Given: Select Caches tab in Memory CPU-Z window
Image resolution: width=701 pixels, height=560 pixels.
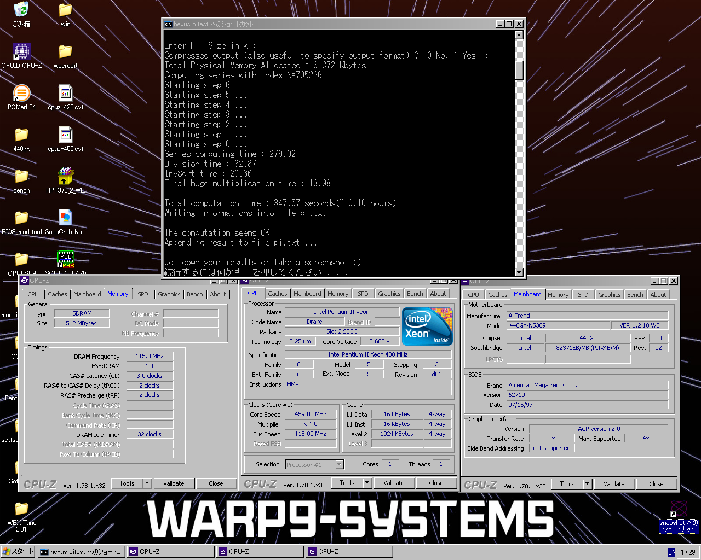Looking at the screenshot, I should (57, 294).
